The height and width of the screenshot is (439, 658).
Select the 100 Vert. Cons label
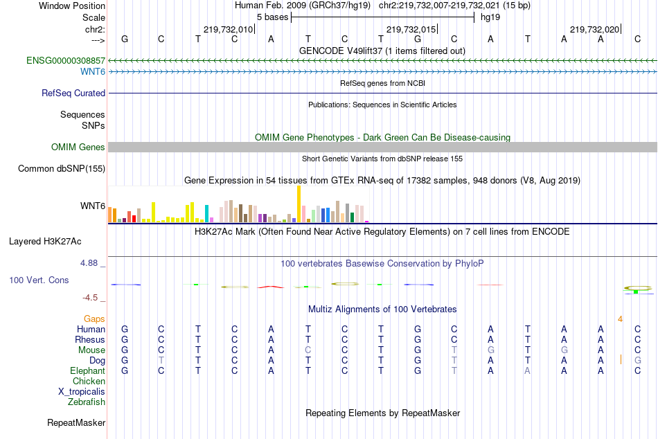[x=39, y=280]
